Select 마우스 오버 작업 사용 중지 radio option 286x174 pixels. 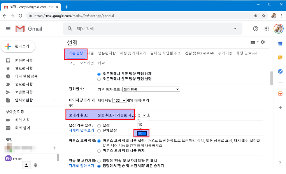point(99,151)
